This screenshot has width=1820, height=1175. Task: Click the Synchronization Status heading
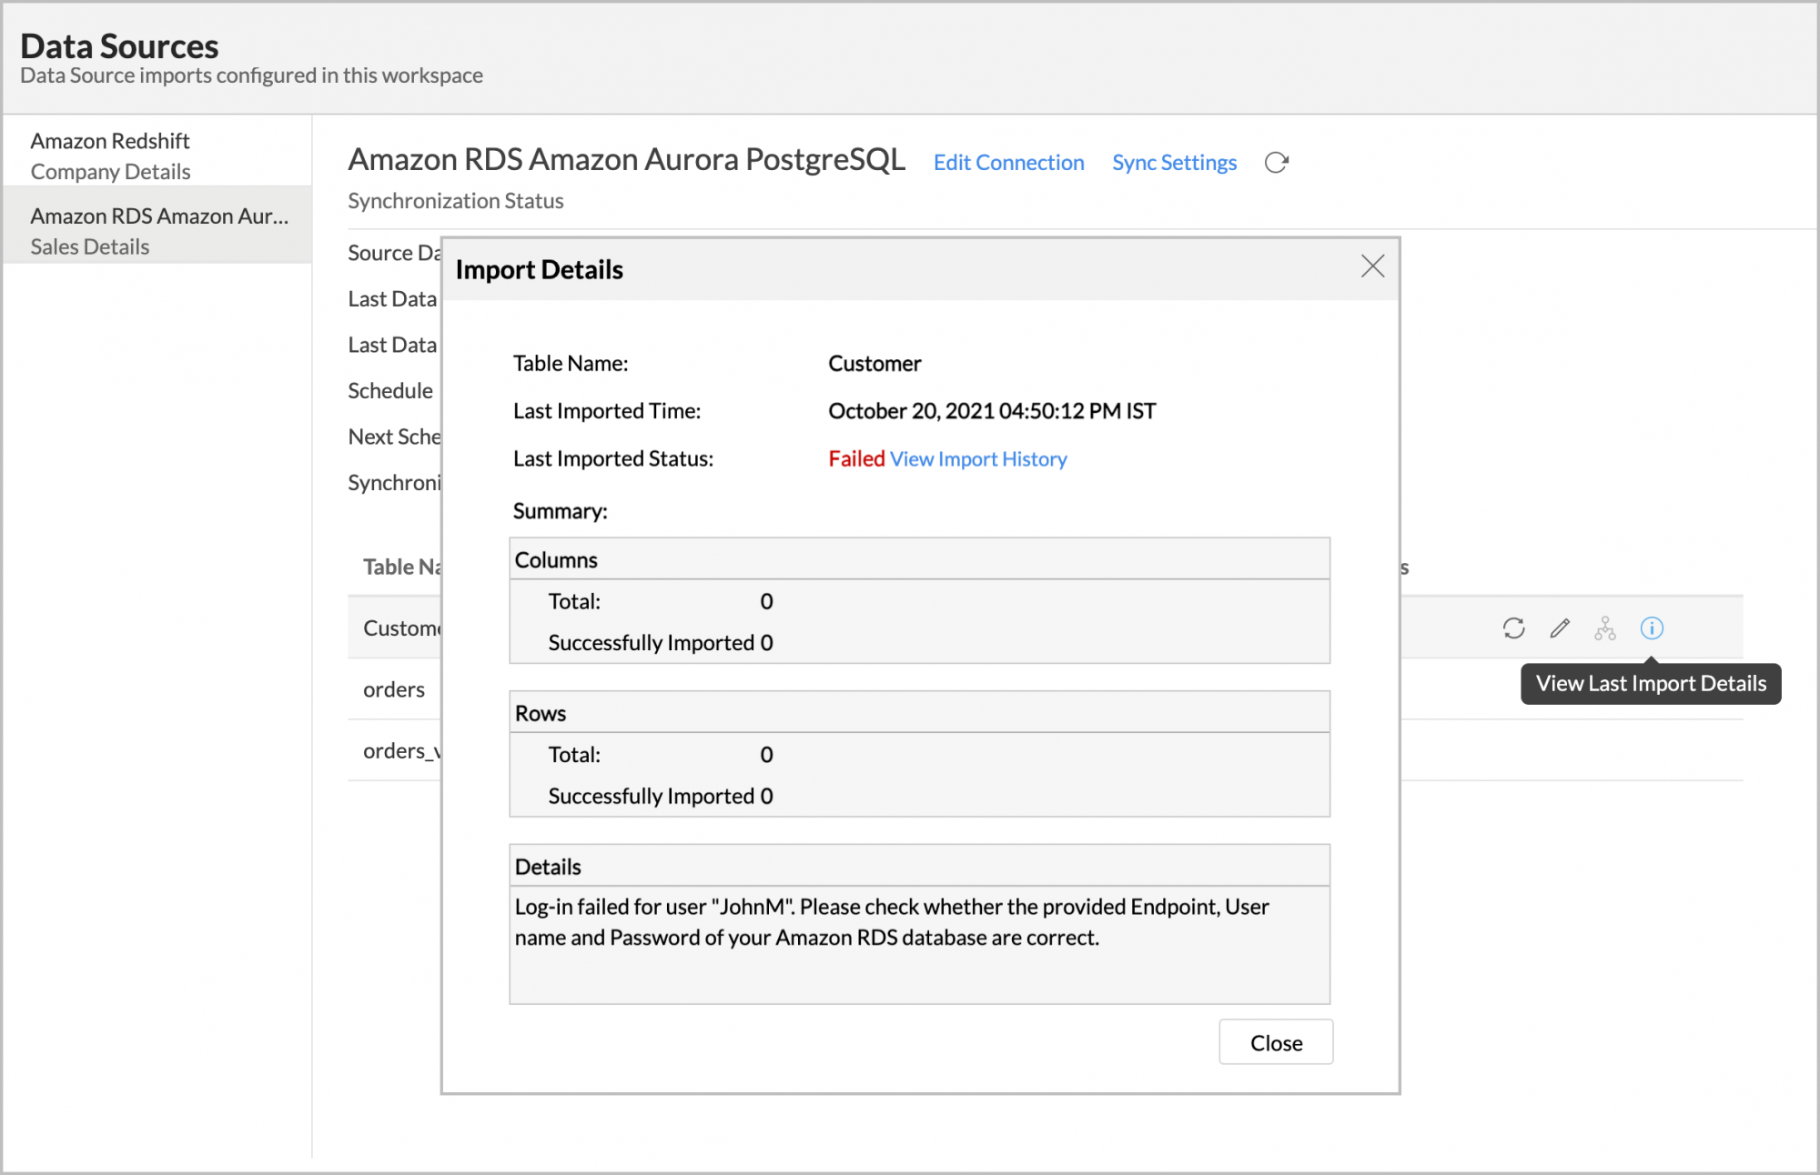455,201
